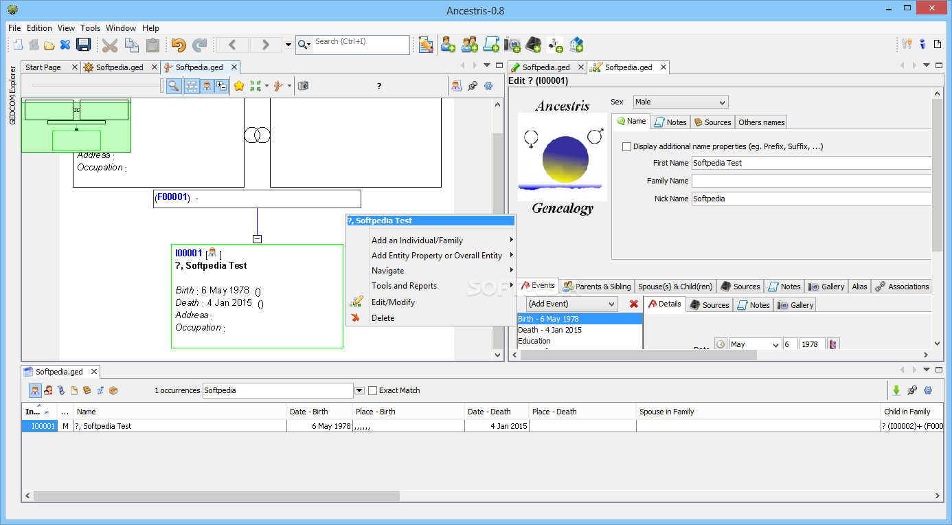The height and width of the screenshot is (525, 952).
Task: Click the tree snapshot camera icon
Action: 303,86
